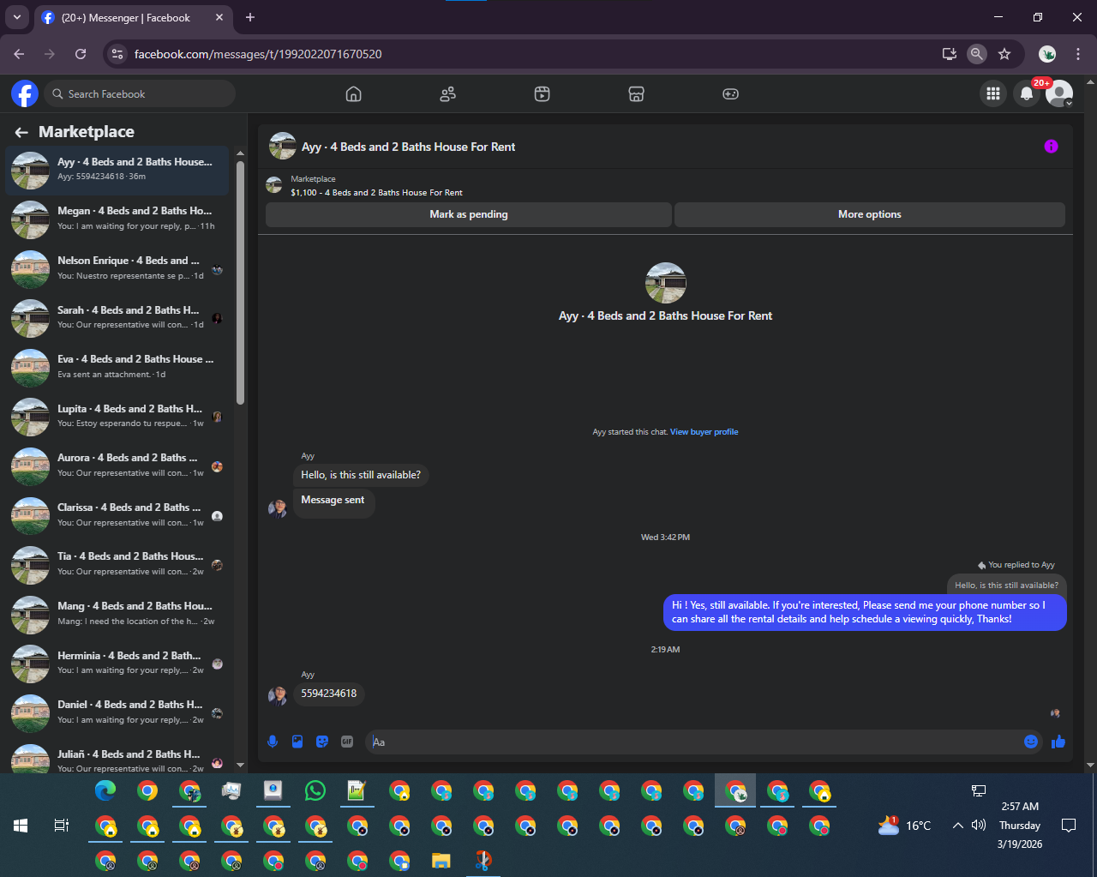Select the Clarissa conversation
Viewport: 1097px width, 877px height.
tap(117, 515)
